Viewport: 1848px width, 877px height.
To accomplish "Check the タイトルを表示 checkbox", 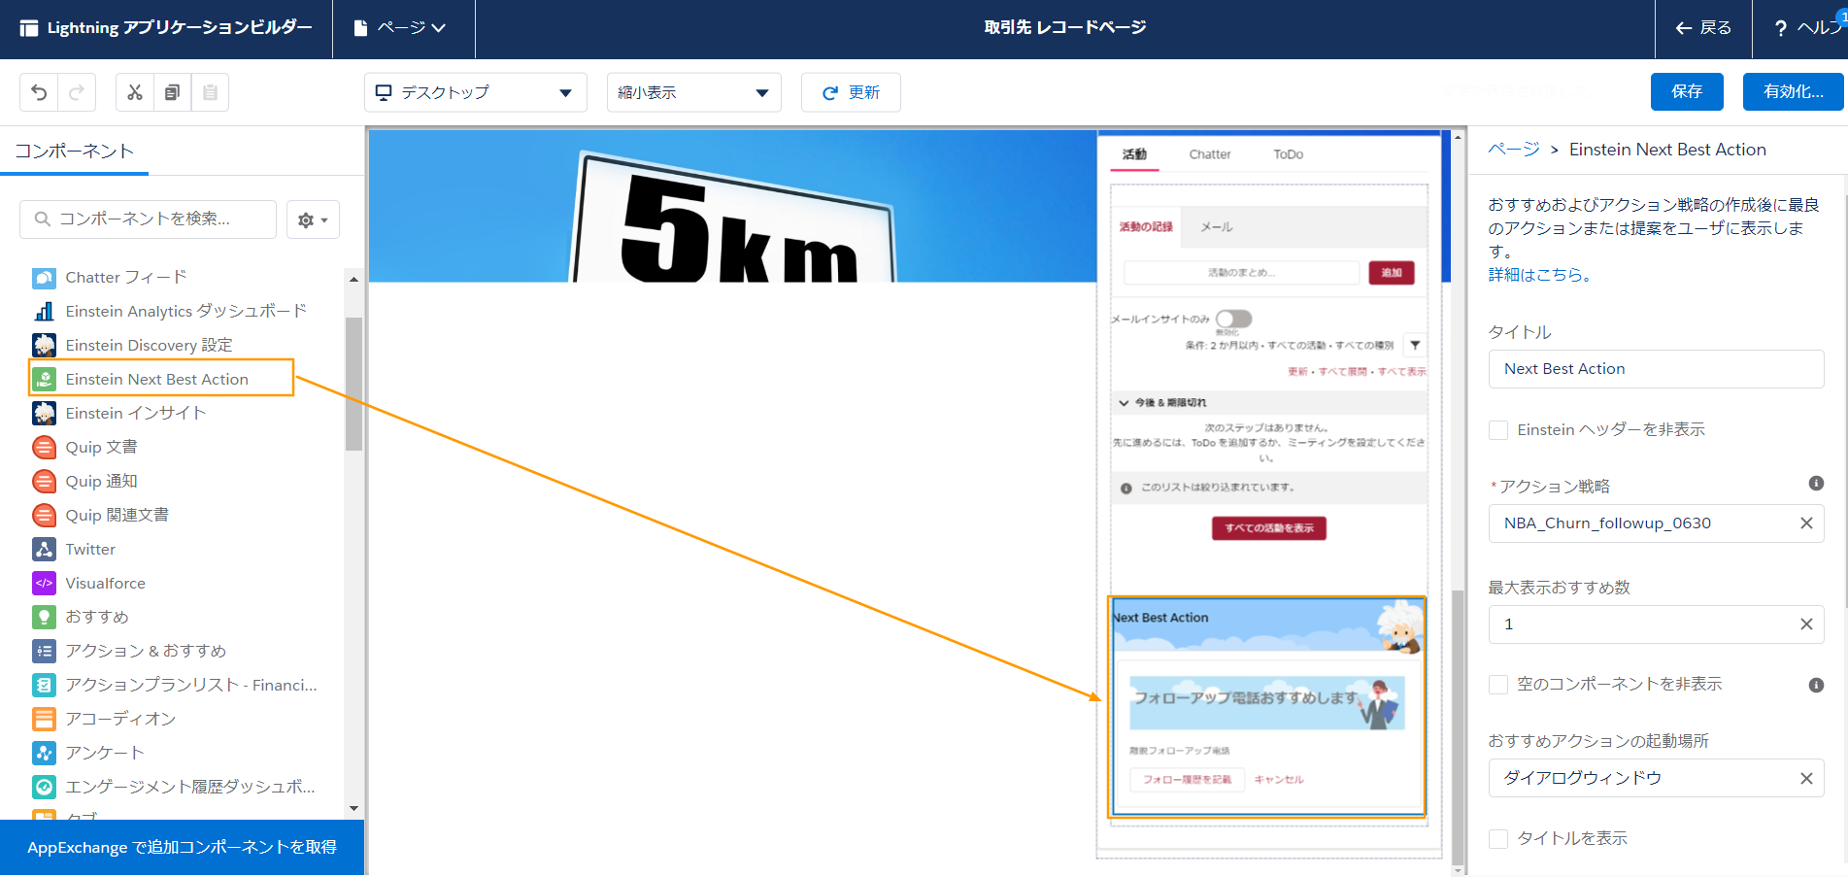I will tap(1498, 839).
